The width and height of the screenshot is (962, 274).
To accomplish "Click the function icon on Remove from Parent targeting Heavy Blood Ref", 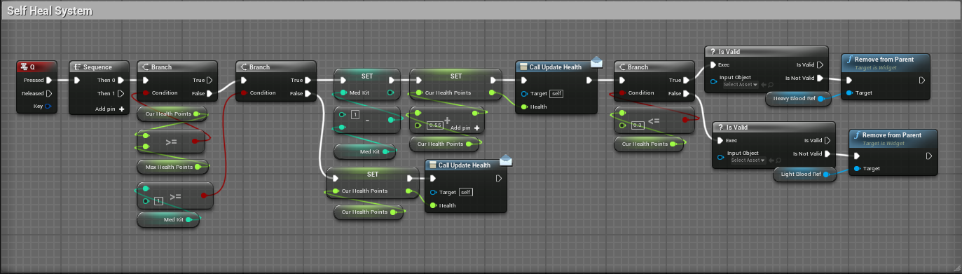I will click(x=851, y=60).
